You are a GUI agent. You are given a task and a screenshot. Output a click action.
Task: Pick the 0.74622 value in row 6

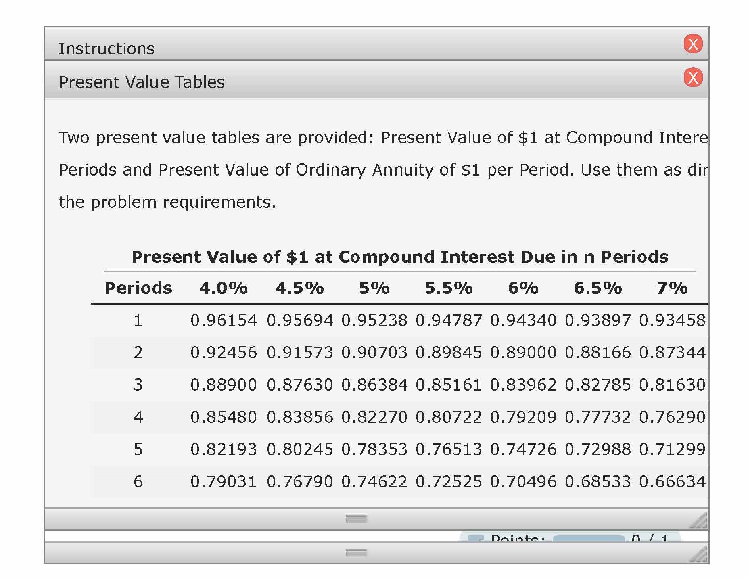click(374, 481)
